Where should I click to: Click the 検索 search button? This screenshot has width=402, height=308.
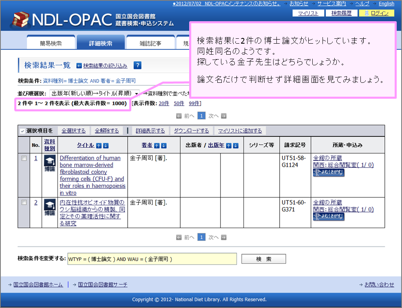point(263,259)
